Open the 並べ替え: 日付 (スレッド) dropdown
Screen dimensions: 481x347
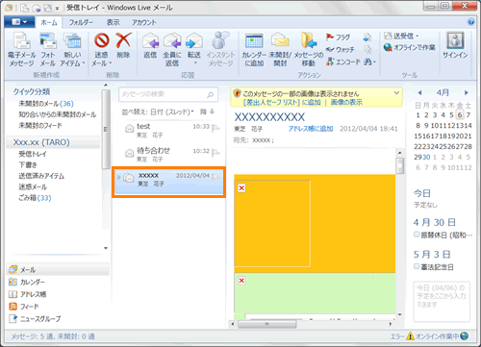[158, 112]
